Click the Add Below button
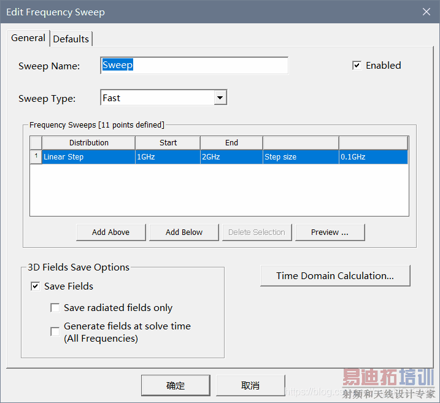 (x=184, y=232)
